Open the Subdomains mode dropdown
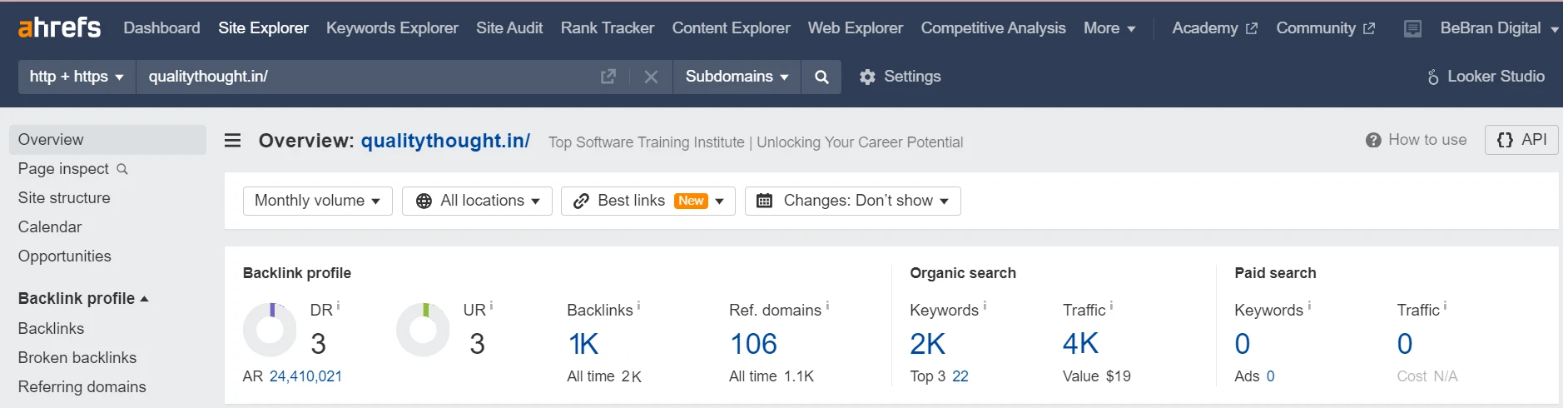The image size is (1563, 408). [x=737, y=77]
